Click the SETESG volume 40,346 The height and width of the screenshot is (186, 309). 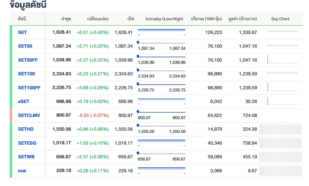pyautogui.click(x=215, y=143)
